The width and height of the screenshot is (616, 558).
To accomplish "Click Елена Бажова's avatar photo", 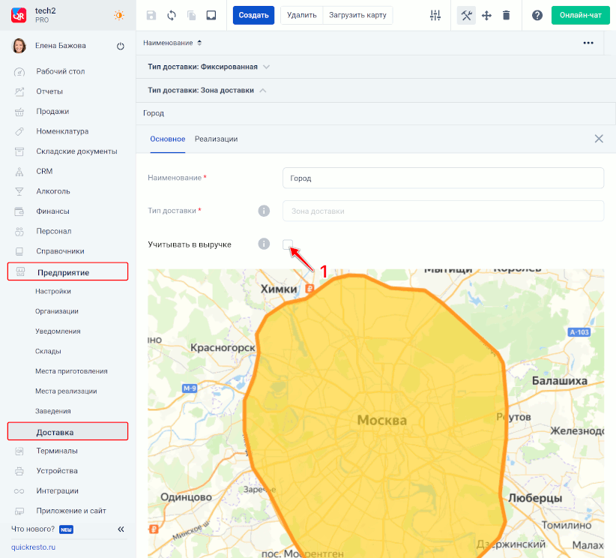I will point(19,46).
